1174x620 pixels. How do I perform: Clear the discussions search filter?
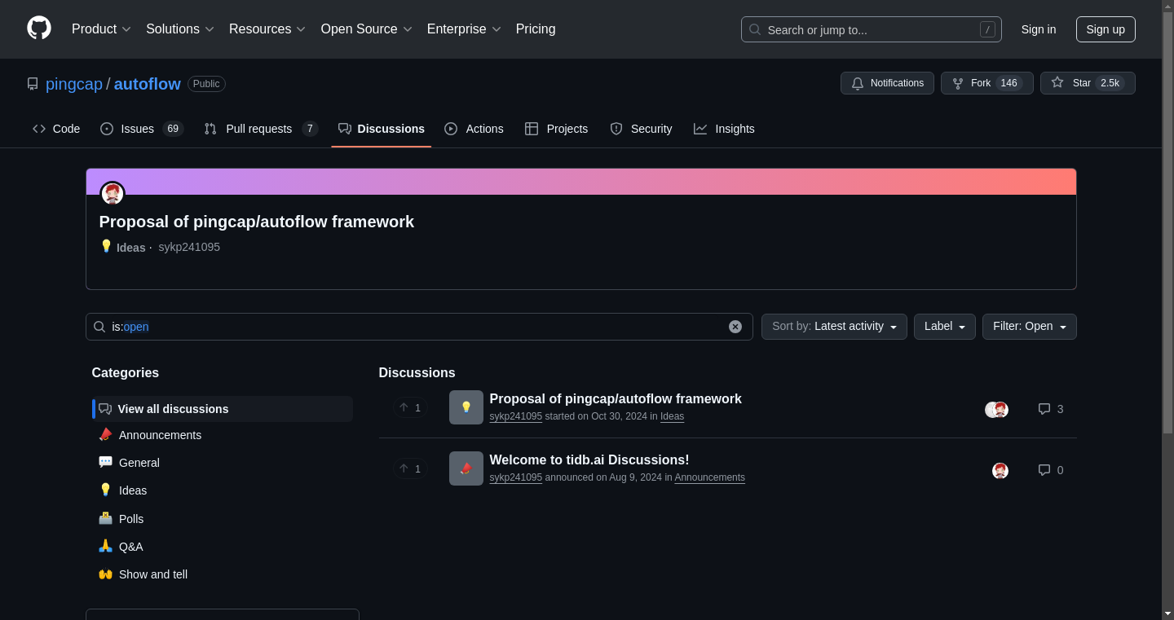tap(735, 327)
